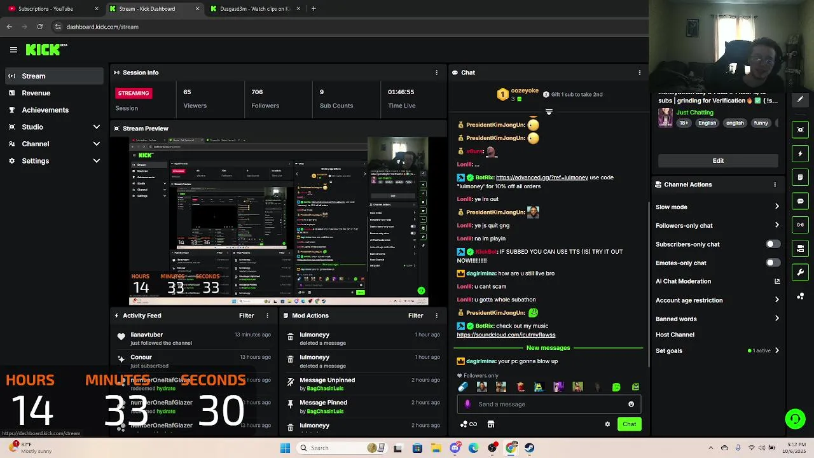814x458 pixels.
Task: Click the pencil edit icon in right rail
Action: point(801,99)
